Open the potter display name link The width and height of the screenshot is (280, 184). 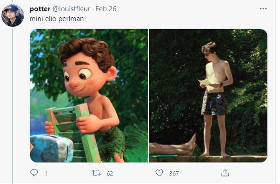(40, 9)
